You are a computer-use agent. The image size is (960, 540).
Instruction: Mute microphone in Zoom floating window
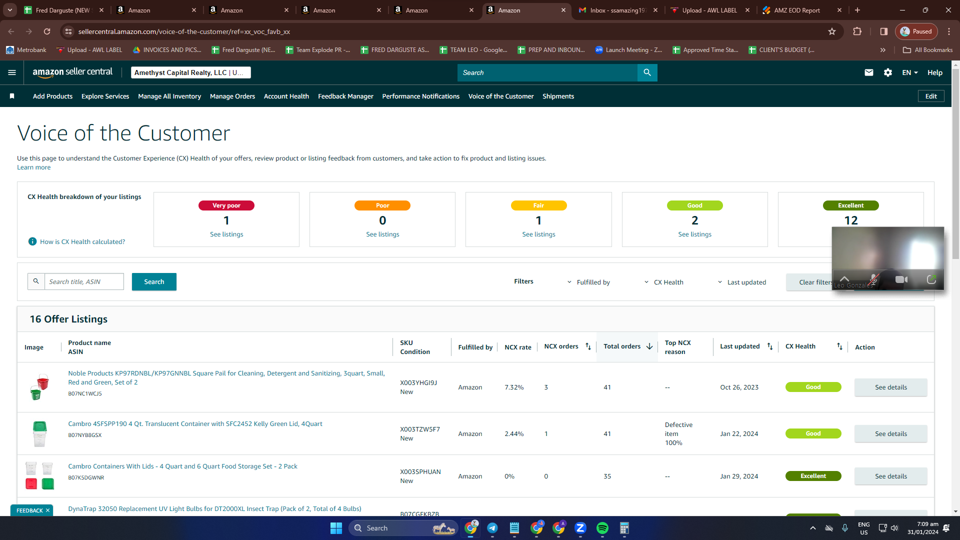click(873, 279)
